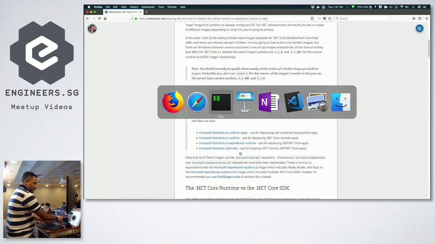Open the Edit menu
Screen dimensions: 435x244
115,7
